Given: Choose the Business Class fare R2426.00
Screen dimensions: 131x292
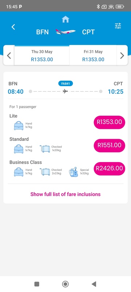Looking at the screenshot, I should tap(109, 169).
